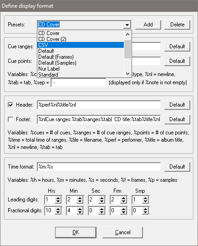Decrease the Smp leading digits spinner
The height and width of the screenshot is (246, 198).
point(146,202)
